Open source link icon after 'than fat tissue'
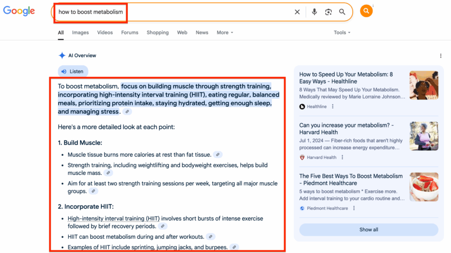The width and height of the screenshot is (451, 253). [218, 155]
